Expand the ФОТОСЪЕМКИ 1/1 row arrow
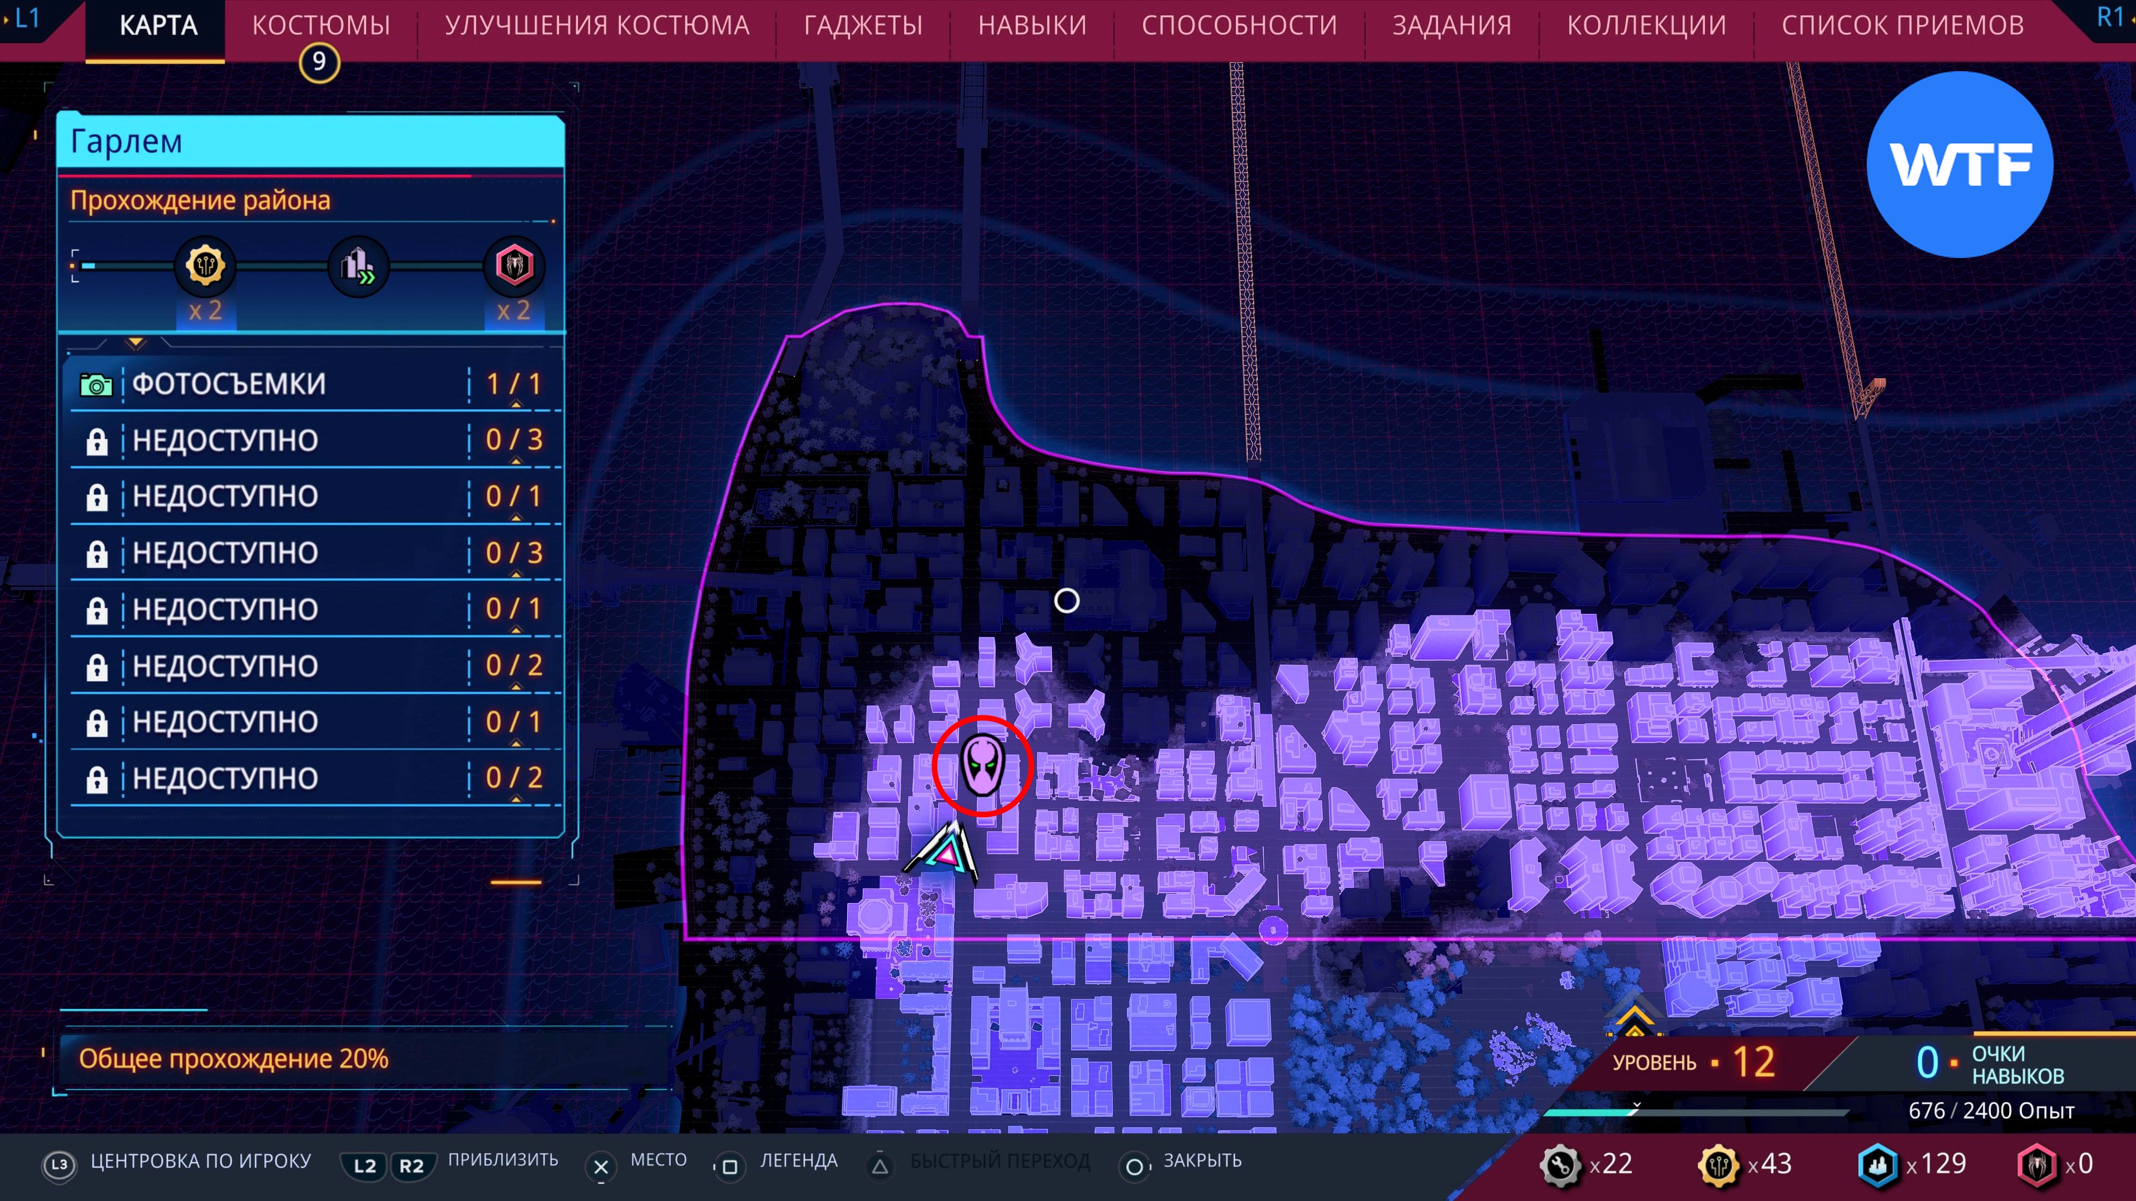The width and height of the screenshot is (2136, 1201). click(x=516, y=404)
